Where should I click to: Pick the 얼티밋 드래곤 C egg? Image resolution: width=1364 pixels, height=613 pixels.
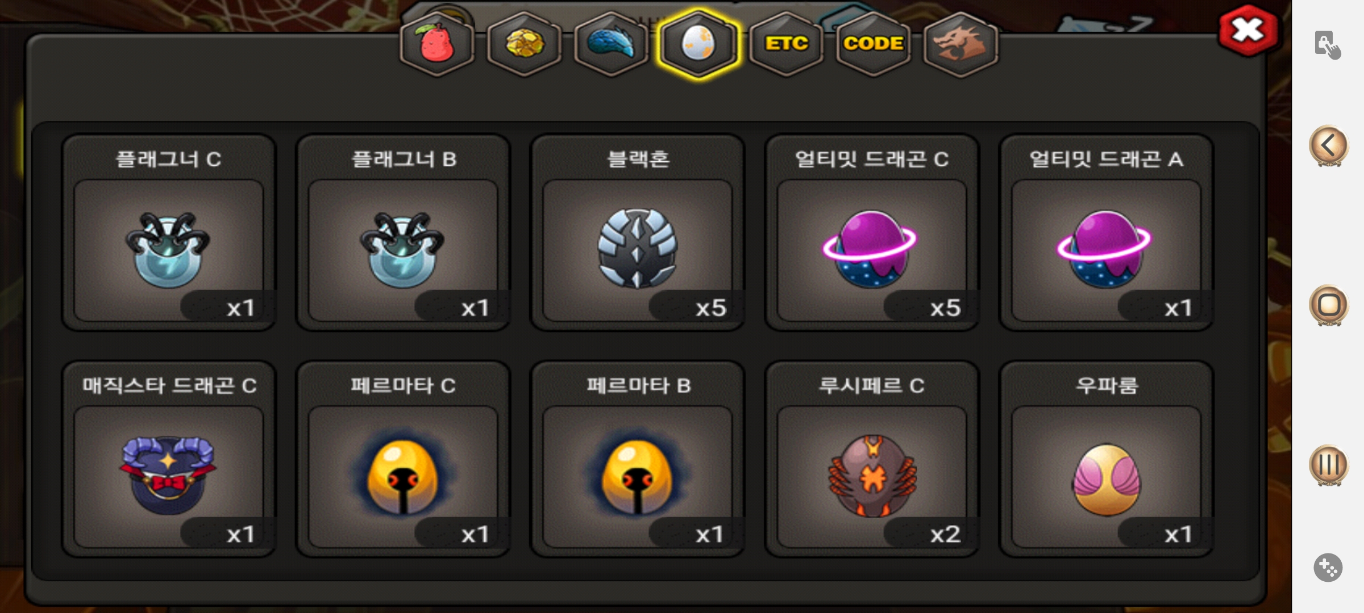[x=872, y=233]
